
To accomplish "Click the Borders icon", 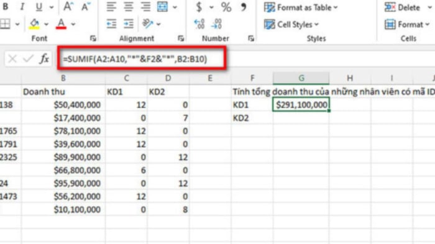I will click(x=5, y=24).
